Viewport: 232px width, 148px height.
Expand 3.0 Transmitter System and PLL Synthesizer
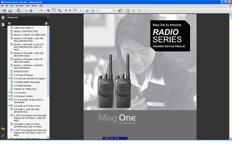[x=9, y=100]
